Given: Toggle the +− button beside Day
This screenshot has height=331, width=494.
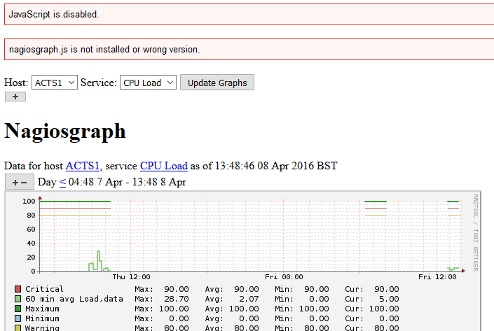Looking at the screenshot, I should (x=20, y=182).
